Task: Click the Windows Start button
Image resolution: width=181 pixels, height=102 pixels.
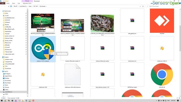Action: (2, 101)
